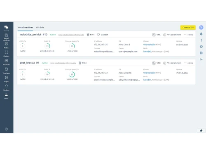Click the pear_breccia #1 VM name
The width and height of the screenshot is (206, 155).
[29, 63]
